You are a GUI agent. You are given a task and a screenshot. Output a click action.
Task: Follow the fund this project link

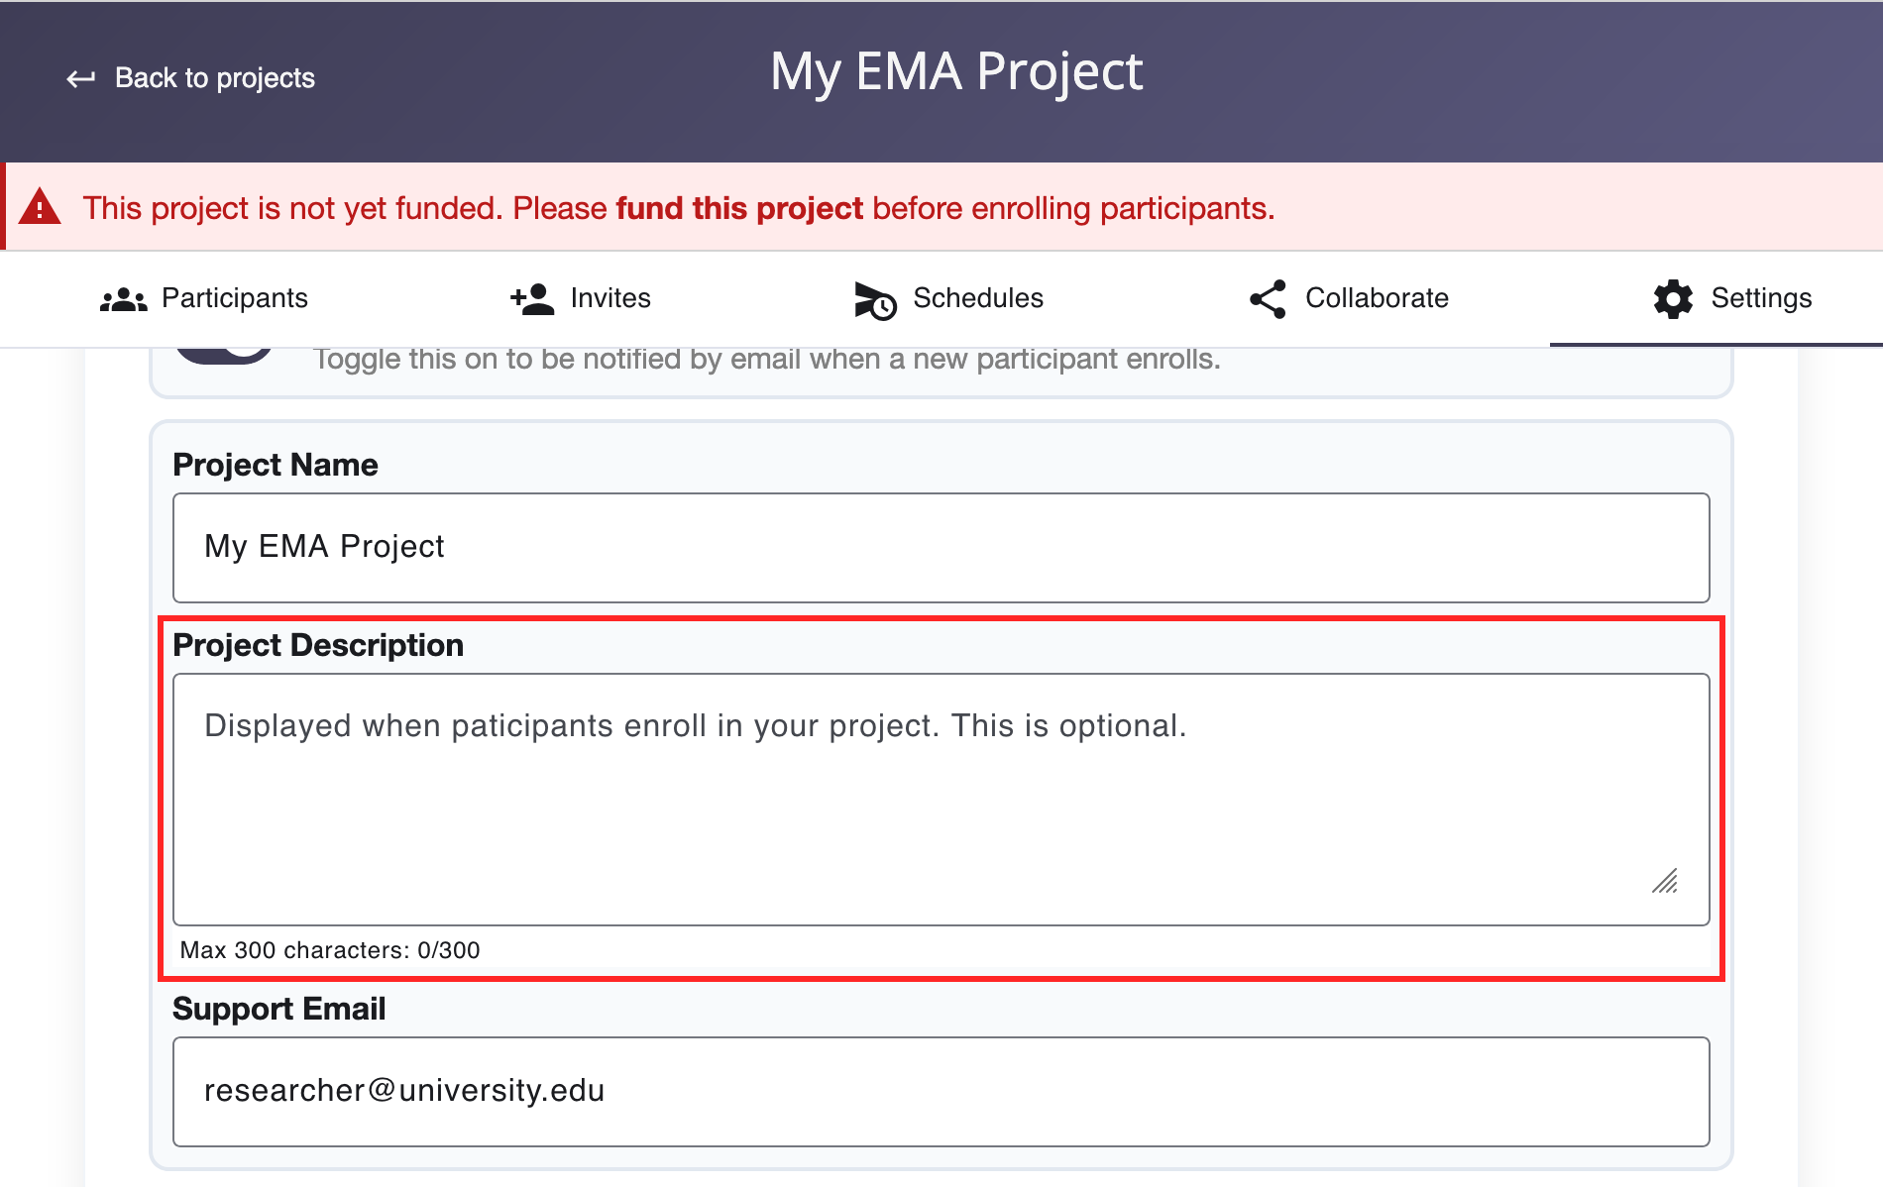[740, 208]
